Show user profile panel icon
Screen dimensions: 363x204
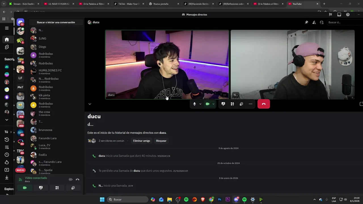pyautogui.click(x=322, y=22)
